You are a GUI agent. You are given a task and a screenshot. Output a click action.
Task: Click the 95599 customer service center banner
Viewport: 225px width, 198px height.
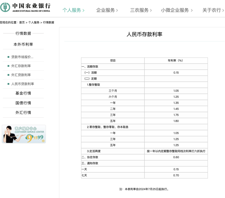pos(24,134)
